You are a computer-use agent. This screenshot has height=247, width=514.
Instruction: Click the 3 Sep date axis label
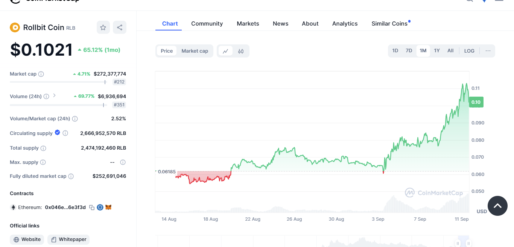[x=378, y=219]
